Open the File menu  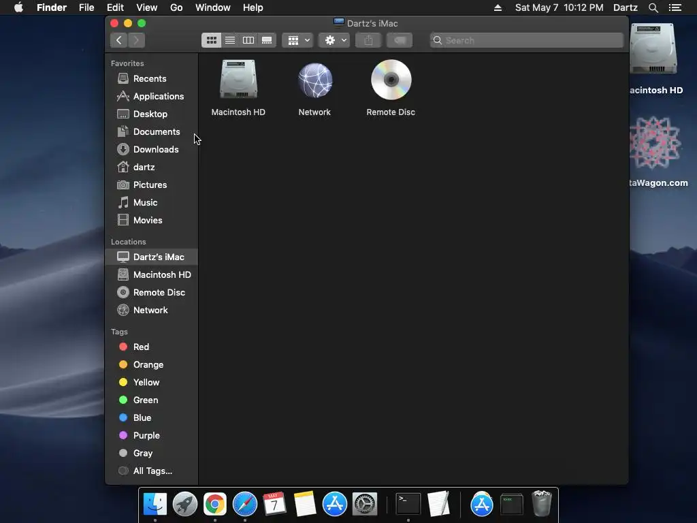pos(86,7)
